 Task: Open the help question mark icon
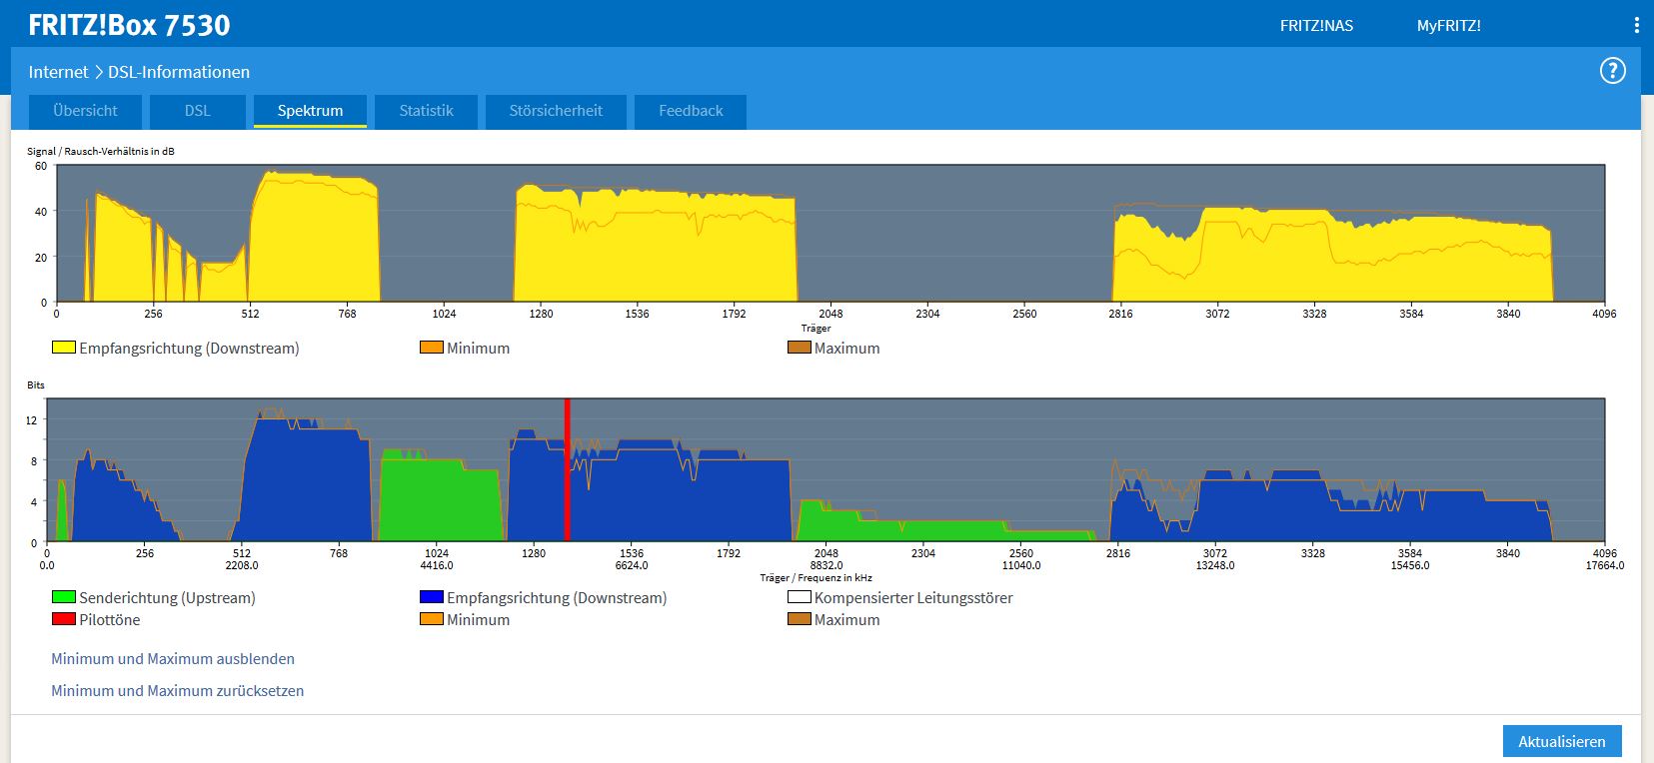[x=1612, y=71]
